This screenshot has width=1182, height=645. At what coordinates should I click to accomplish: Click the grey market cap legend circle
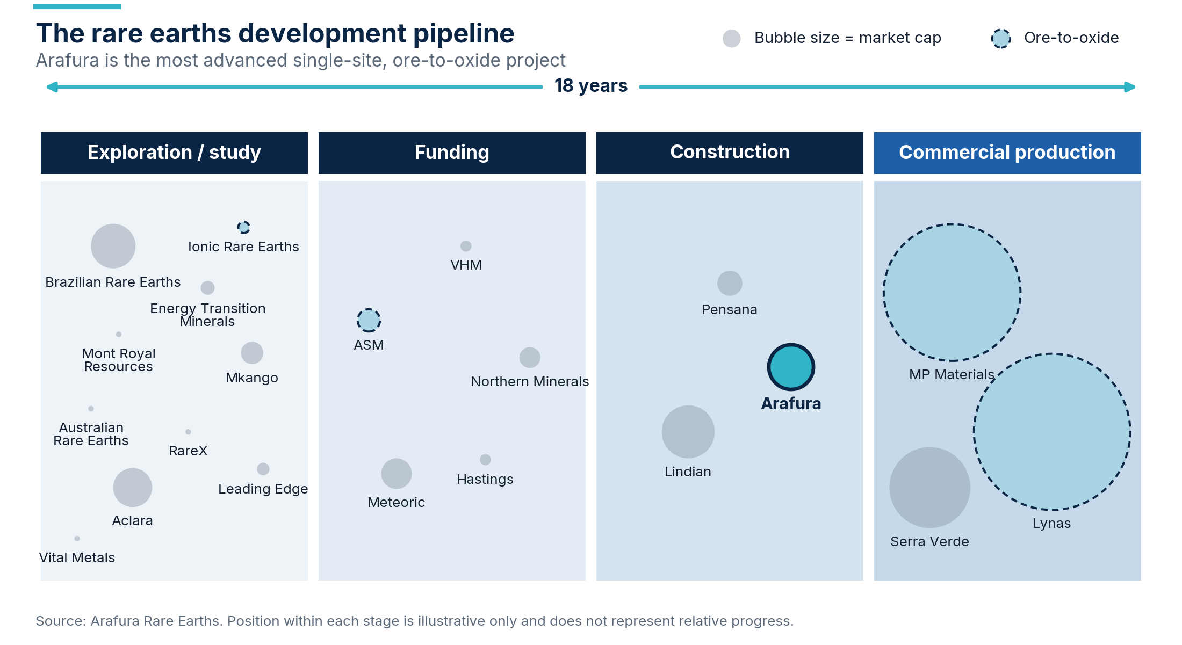pos(731,38)
